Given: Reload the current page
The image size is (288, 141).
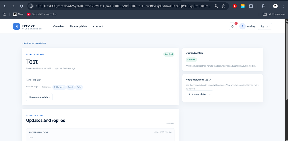Looking at the screenshot, I should [21, 6].
